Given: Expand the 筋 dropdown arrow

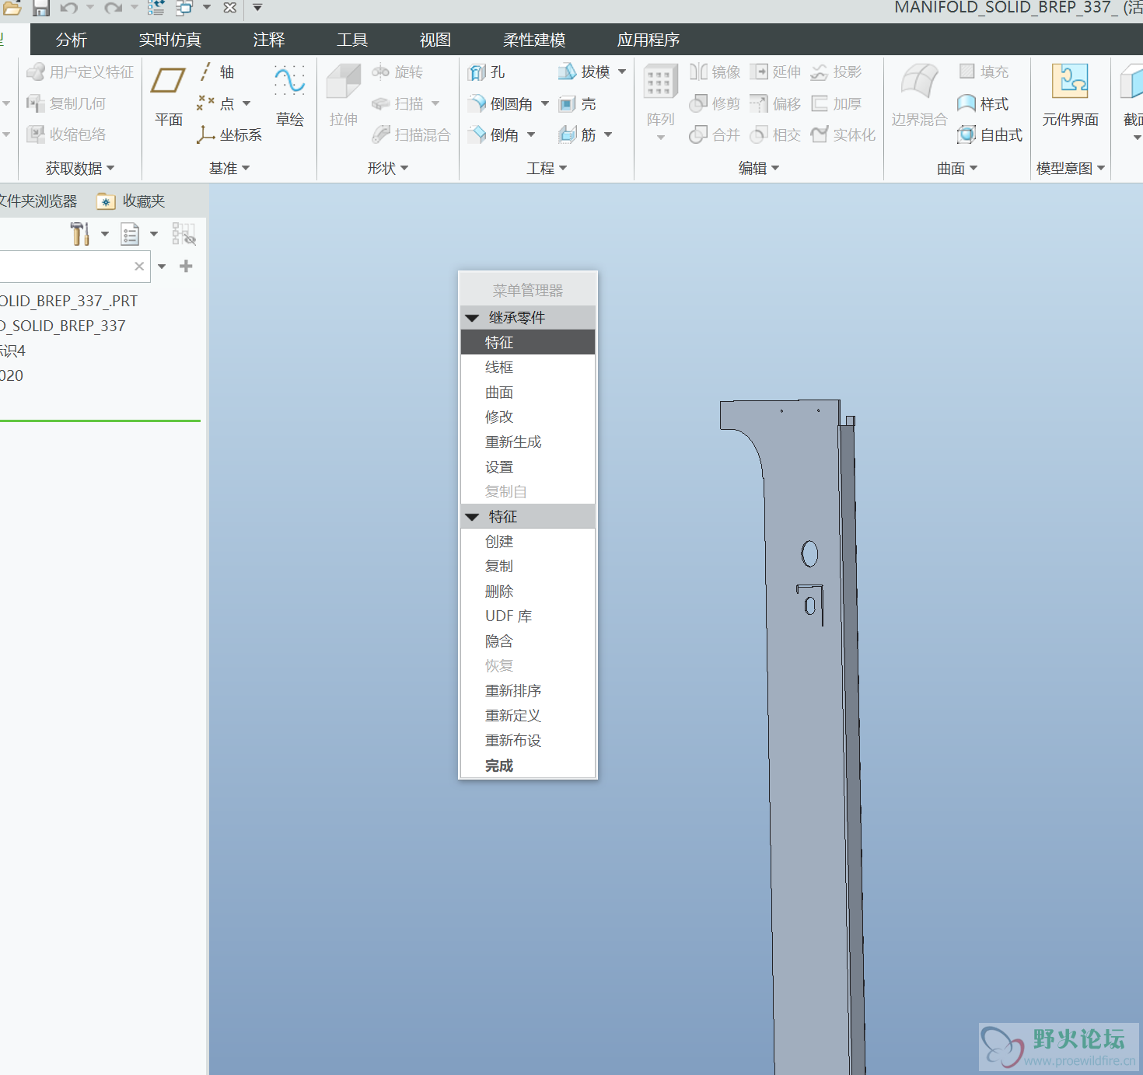Looking at the screenshot, I should (608, 134).
